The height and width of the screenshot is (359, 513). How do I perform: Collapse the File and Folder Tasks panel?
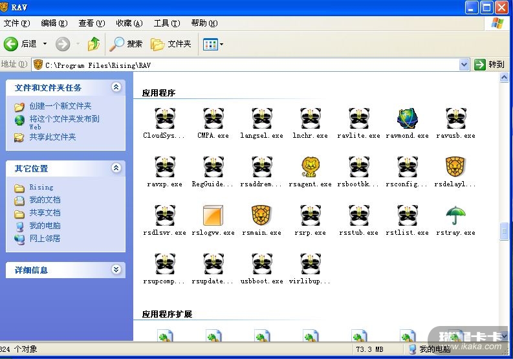116,87
